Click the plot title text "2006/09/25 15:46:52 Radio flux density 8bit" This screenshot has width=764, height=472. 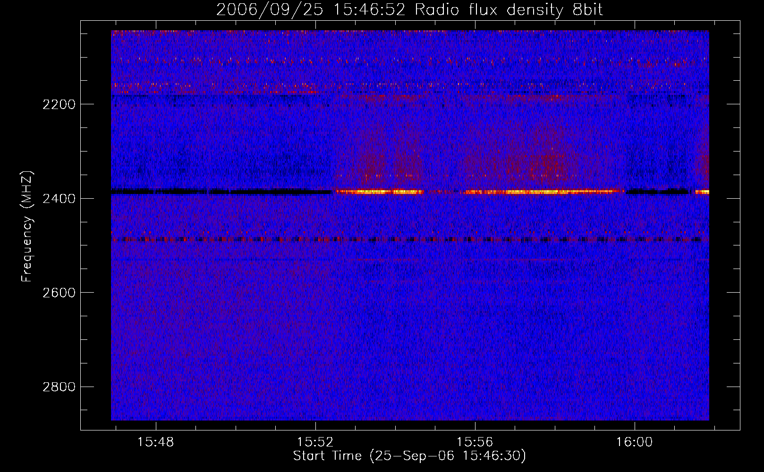(x=409, y=9)
